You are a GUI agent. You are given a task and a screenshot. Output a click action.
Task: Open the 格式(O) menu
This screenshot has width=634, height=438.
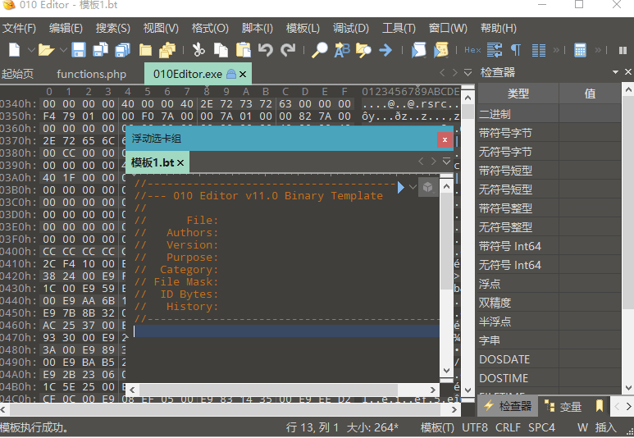tap(210, 29)
